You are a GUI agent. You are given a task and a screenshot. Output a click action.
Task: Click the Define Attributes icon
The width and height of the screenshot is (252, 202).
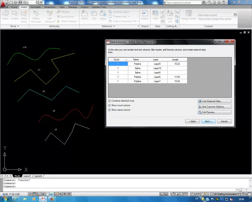[36, 15]
